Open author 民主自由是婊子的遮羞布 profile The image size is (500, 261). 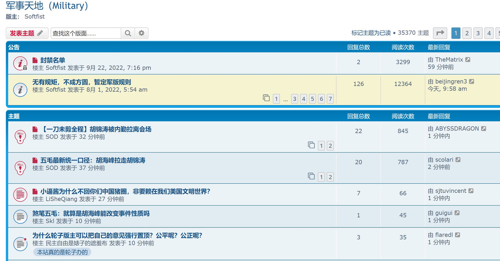point(77,243)
